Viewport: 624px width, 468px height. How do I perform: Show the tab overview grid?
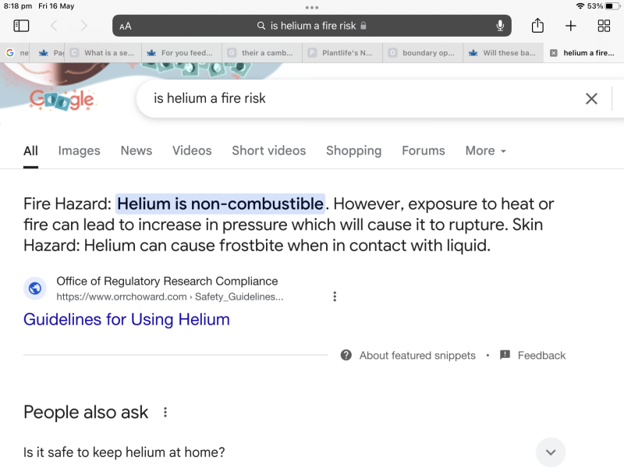[x=604, y=26]
